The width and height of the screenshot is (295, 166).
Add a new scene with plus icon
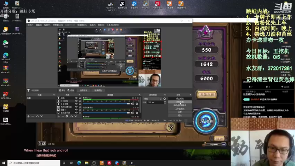[29, 116]
